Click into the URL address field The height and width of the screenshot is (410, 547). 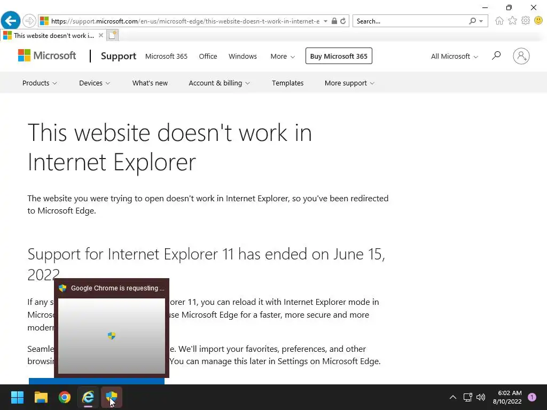pos(185,21)
